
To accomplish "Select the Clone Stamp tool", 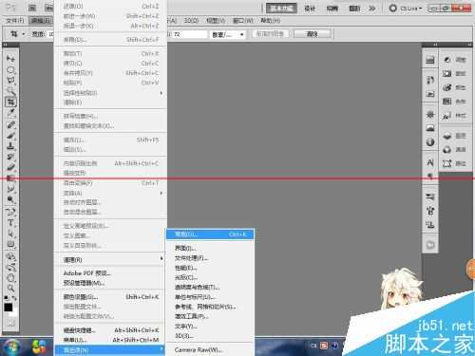I will 10,146.
